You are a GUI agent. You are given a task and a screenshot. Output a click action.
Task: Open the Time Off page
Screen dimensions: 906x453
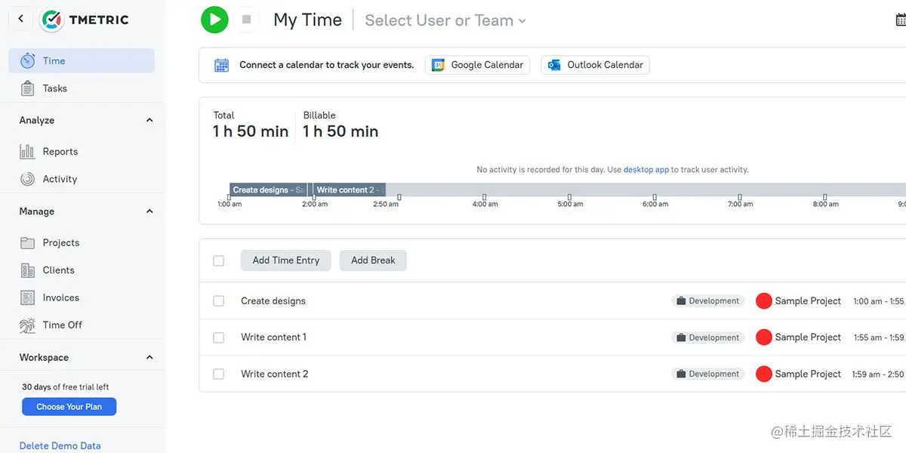62,325
